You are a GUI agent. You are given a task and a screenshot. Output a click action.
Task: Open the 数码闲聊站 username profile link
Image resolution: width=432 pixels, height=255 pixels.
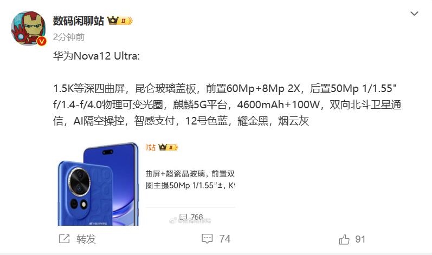click(79, 21)
